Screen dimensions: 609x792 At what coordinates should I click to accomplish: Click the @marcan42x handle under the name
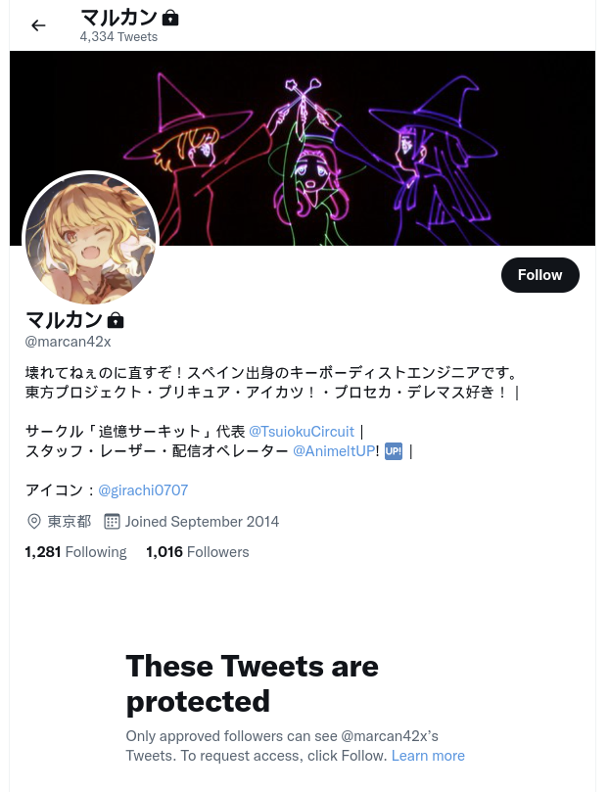[69, 342]
